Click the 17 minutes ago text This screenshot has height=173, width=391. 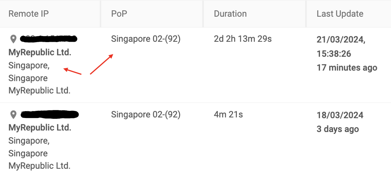point(347,68)
